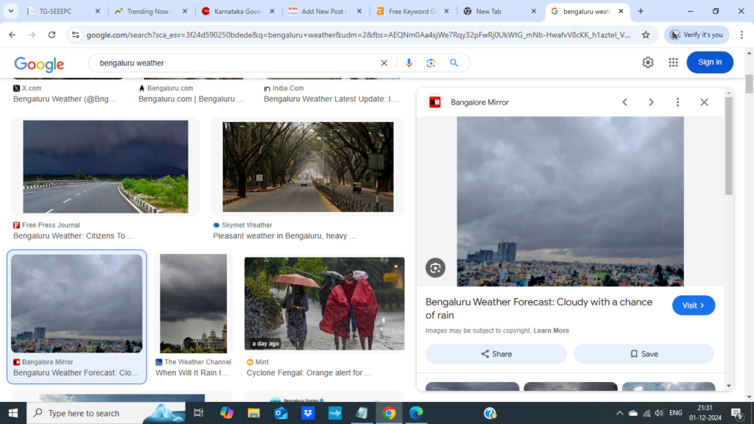The width and height of the screenshot is (754, 424).
Task: Click Verify it's you profile button
Action: [x=697, y=35]
